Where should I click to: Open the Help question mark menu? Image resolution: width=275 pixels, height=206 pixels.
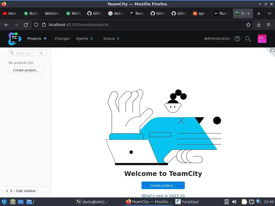point(237,39)
